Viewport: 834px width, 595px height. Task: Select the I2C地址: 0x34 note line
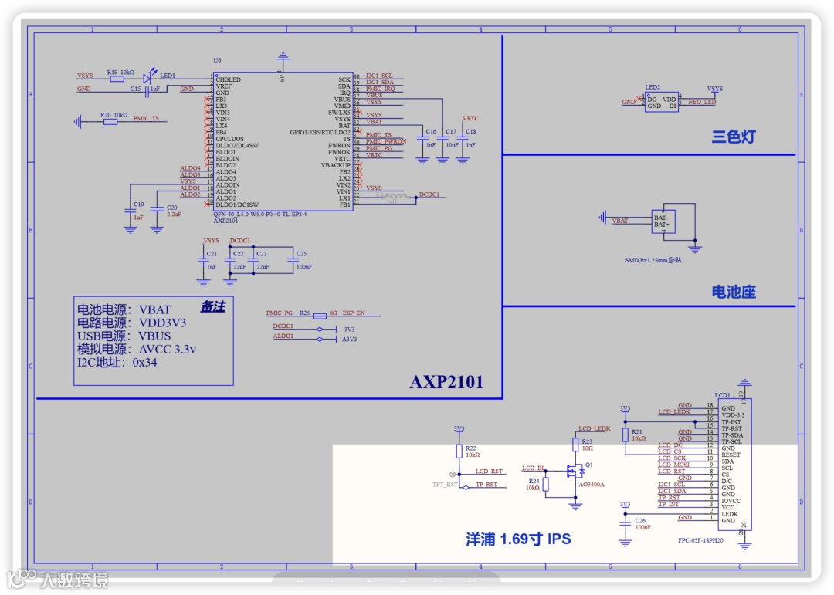point(117,363)
